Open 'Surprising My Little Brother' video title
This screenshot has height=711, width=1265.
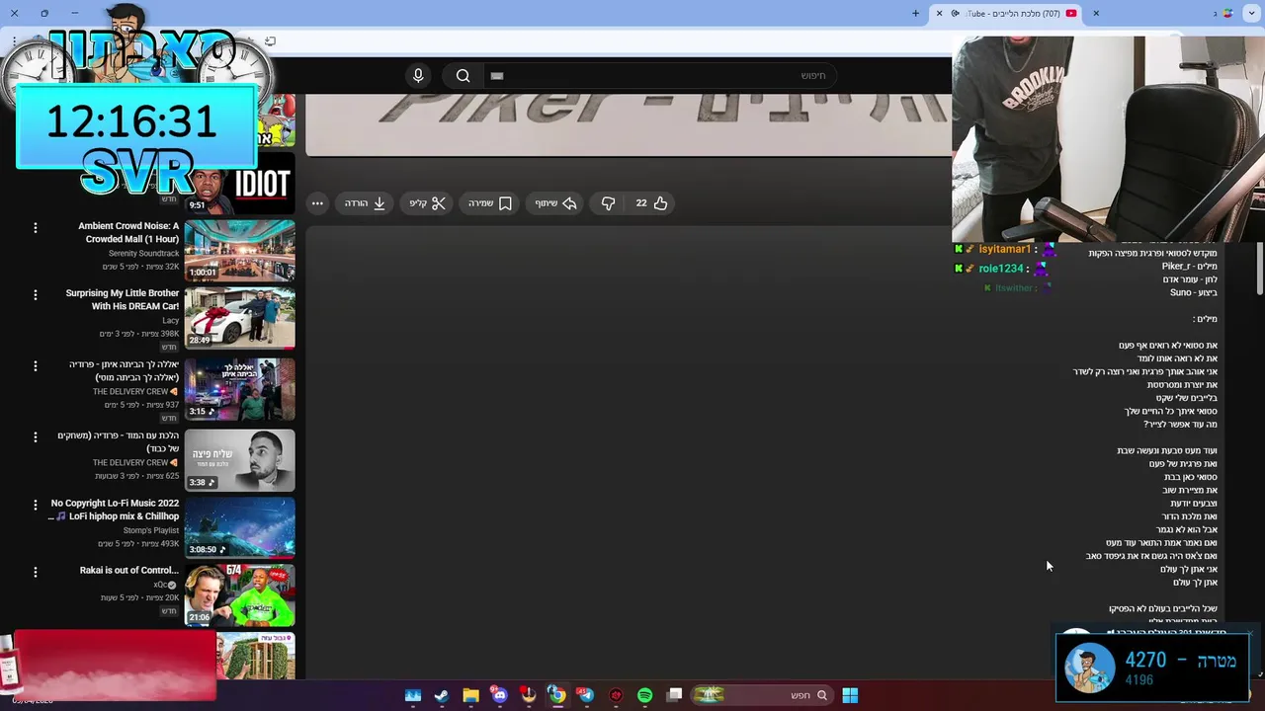tap(123, 299)
